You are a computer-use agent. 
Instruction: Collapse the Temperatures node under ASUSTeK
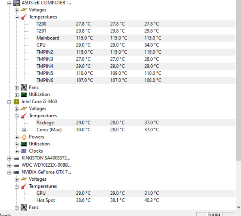(x=16, y=17)
